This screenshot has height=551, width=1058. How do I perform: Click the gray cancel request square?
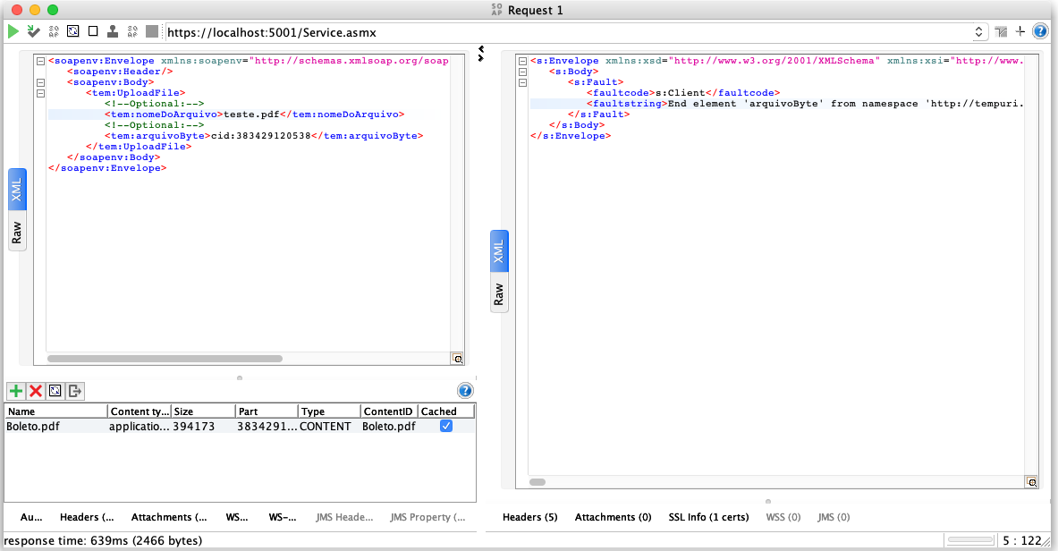click(x=152, y=31)
